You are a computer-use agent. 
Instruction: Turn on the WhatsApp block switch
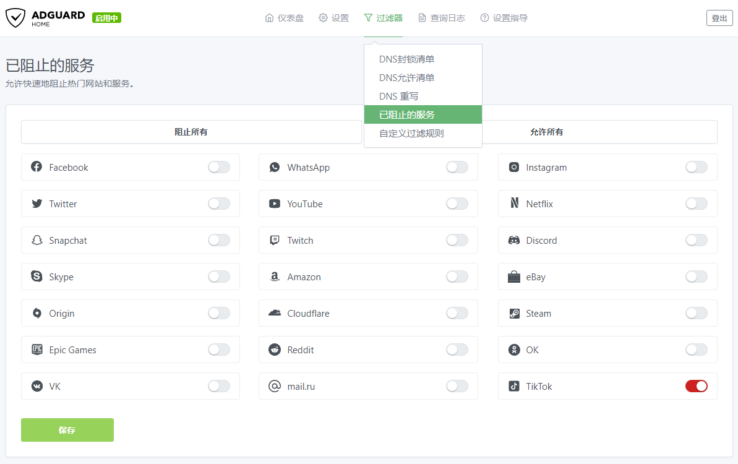click(x=457, y=167)
